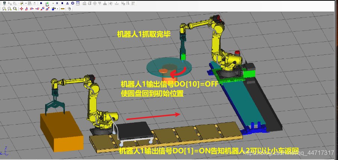Select the left view cube icon
Screen dimensions: 338x160
(x=37, y=9)
